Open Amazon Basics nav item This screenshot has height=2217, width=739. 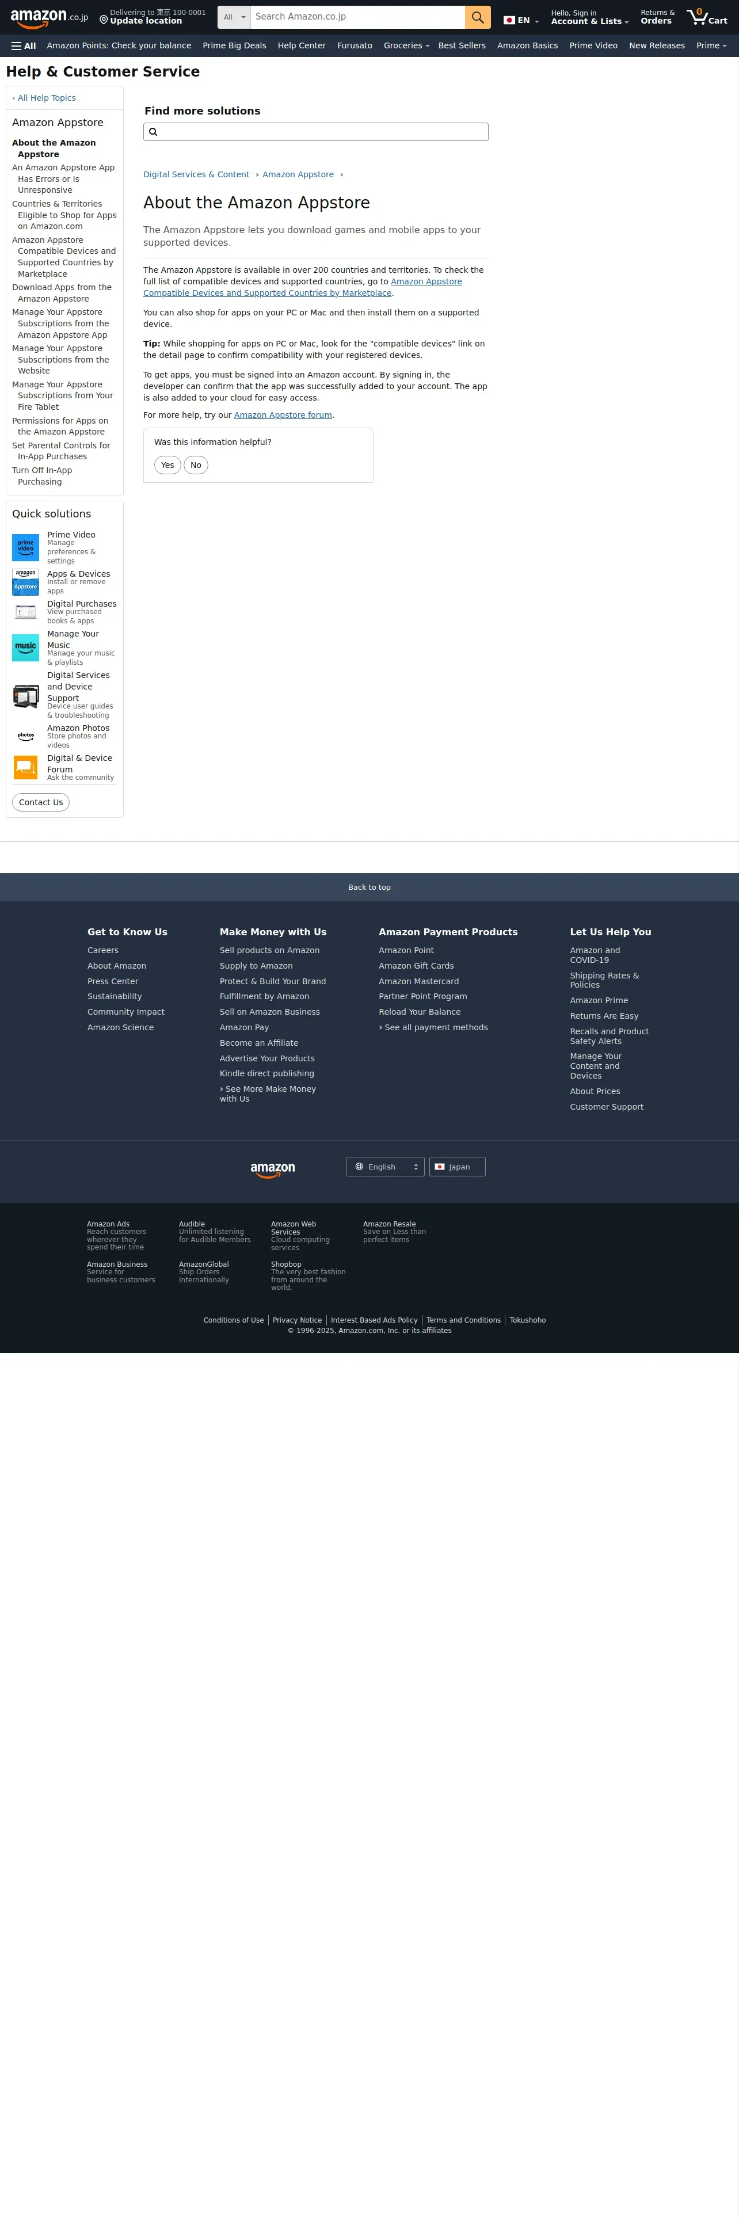(527, 45)
